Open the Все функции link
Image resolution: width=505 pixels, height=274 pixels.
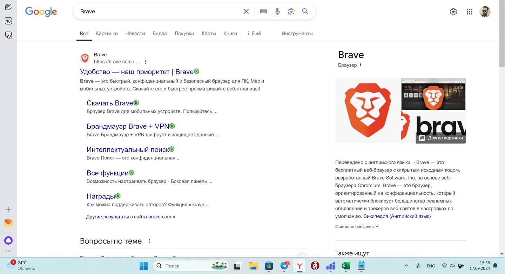pos(108,173)
